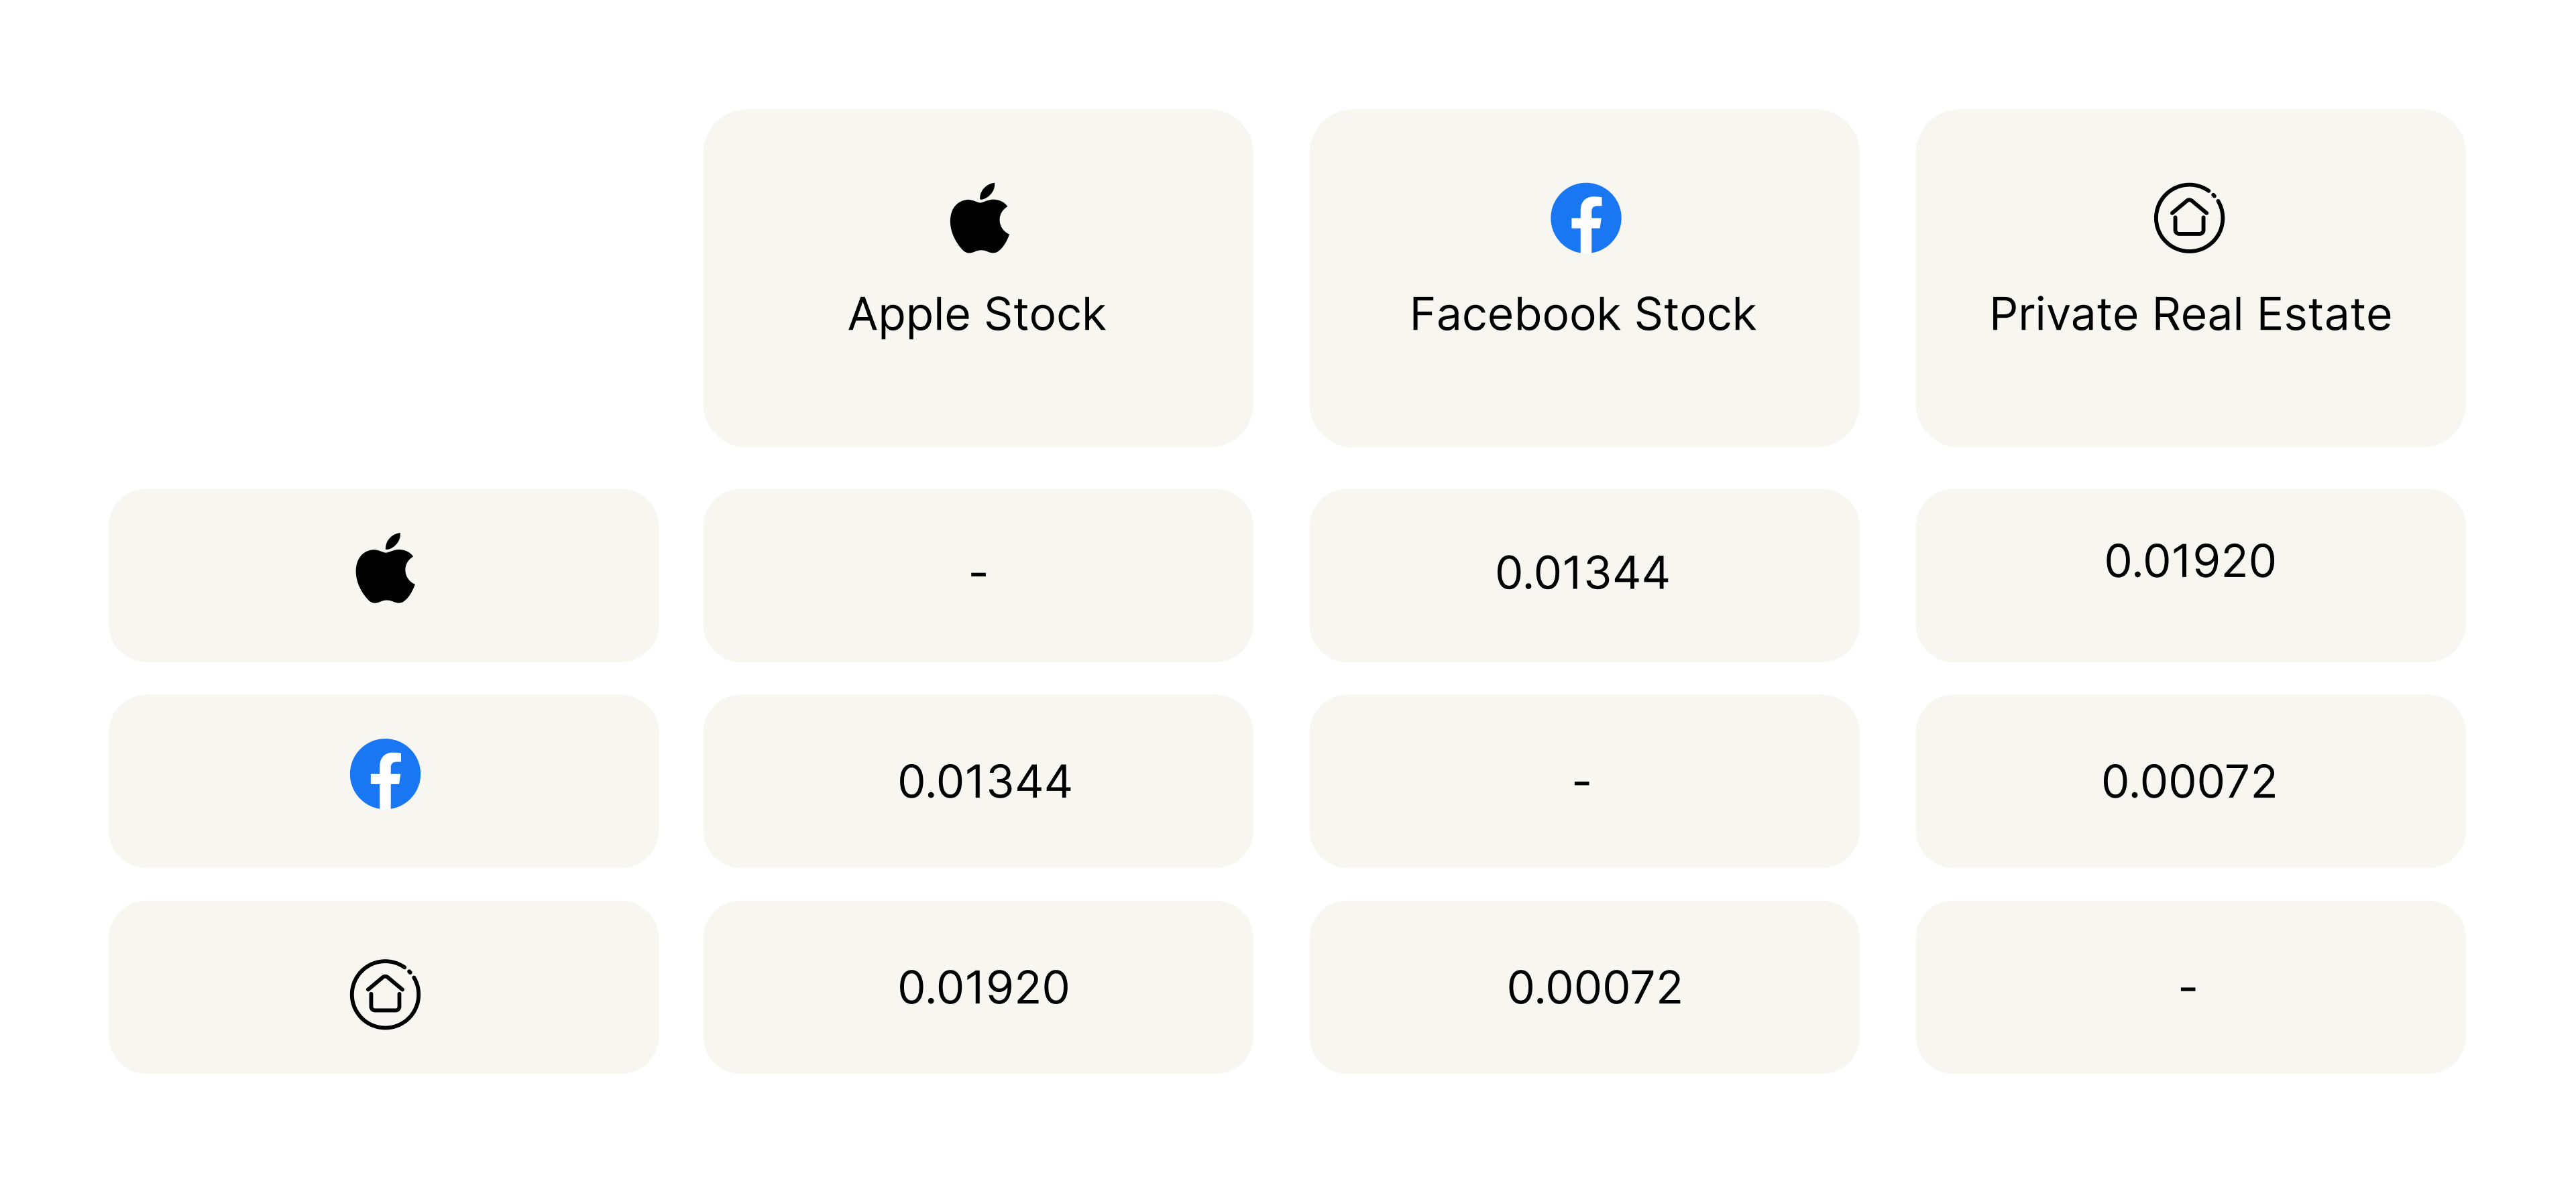Select the 0.01344 cell in the Facebook row
This screenshot has height=1183, width=2576.
pos(985,782)
